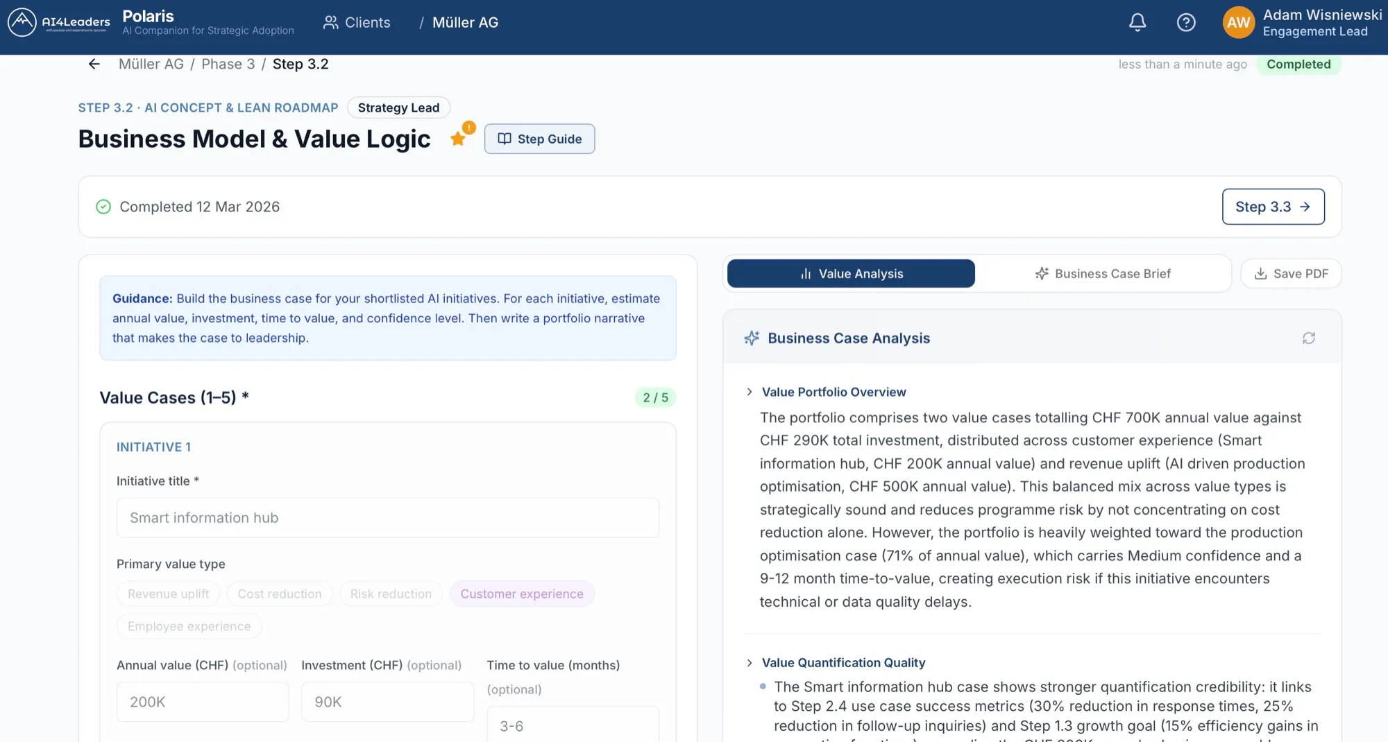Click the Strategy Lead badge
Viewport: 1388px width, 742px height.
point(398,107)
